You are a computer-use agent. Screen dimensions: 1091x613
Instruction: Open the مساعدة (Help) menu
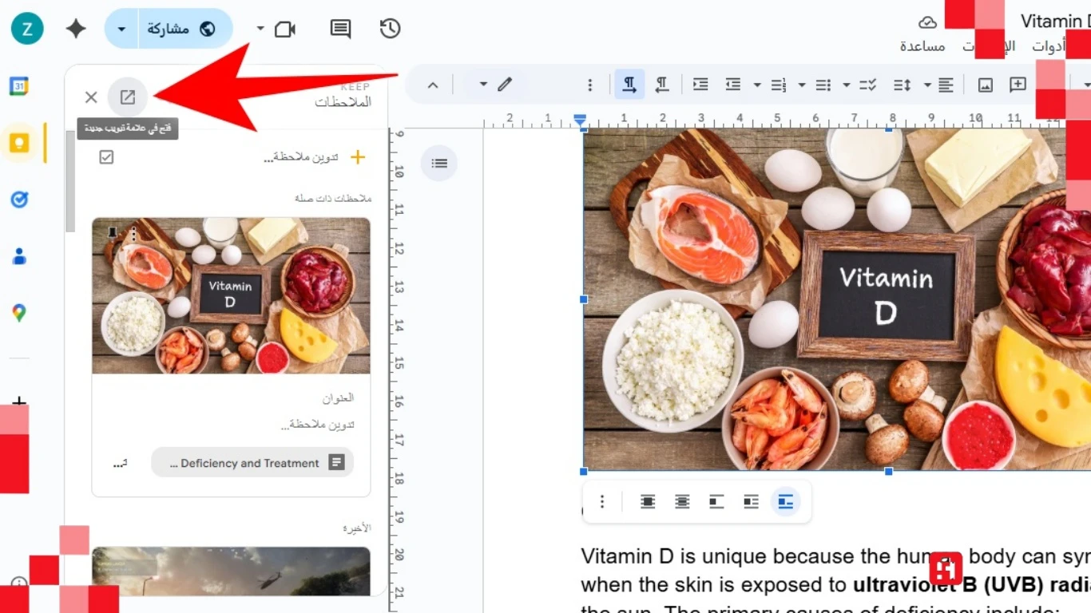point(922,46)
